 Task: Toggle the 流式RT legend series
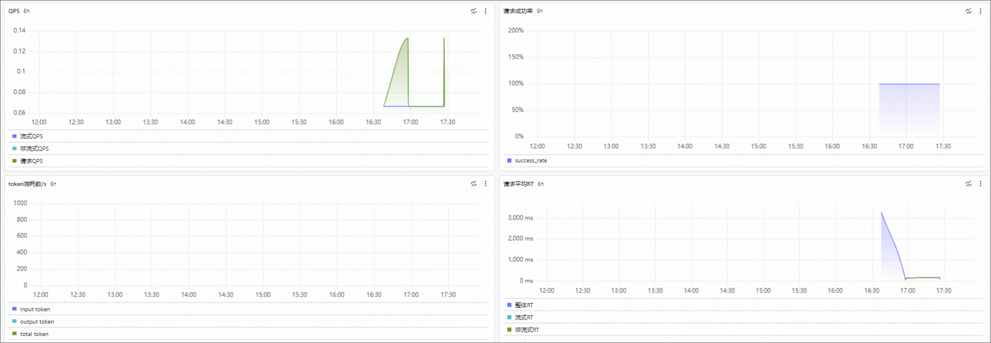pyautogui.click(x=520, y=317)
